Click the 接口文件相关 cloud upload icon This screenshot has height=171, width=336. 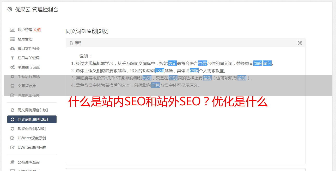[x=12, y=49]
